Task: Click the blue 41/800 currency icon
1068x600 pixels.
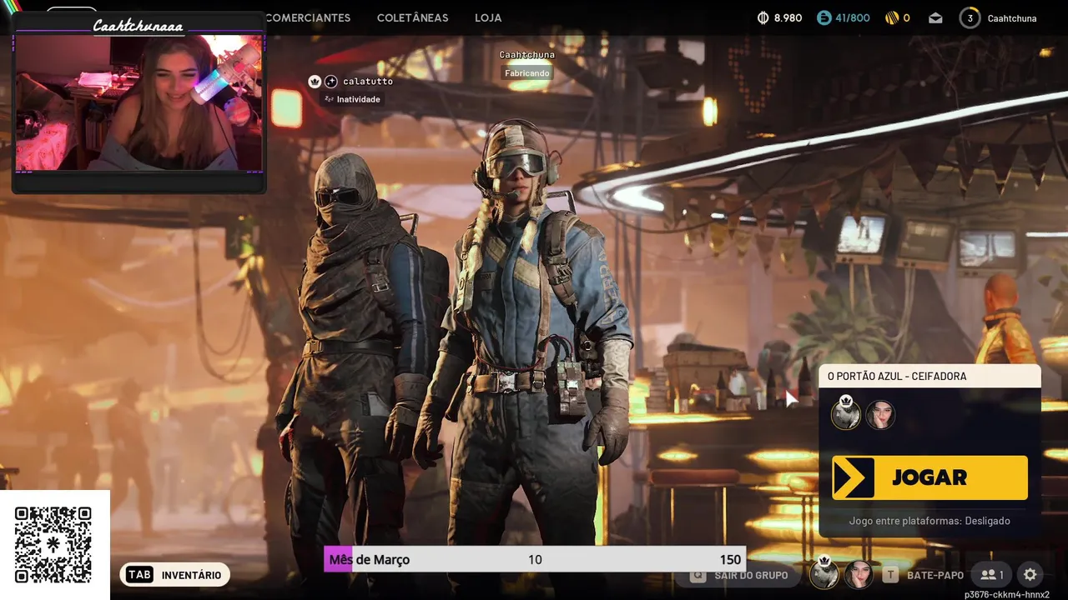Action: tap(824, 17)
